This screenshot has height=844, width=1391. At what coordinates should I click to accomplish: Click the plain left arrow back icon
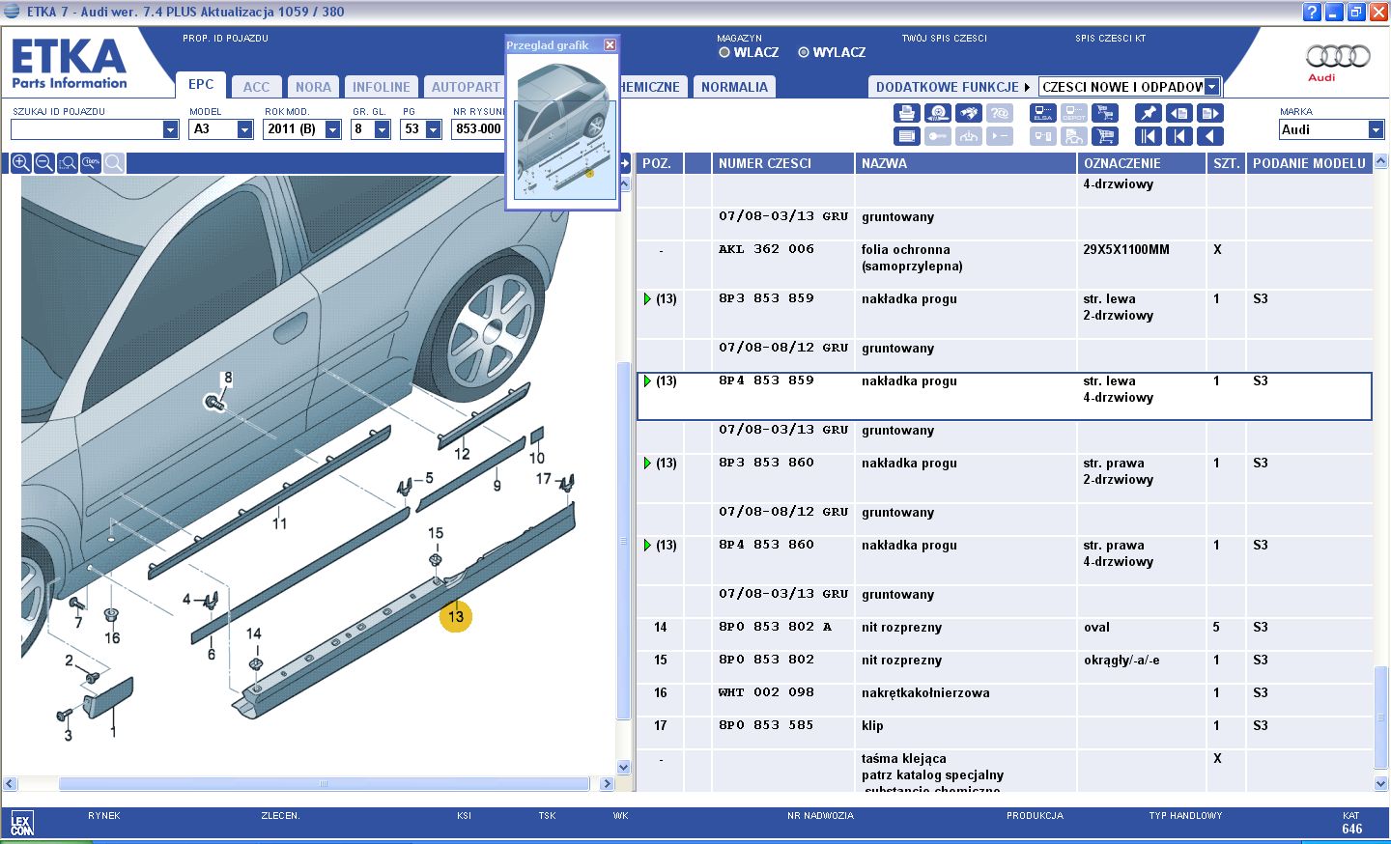[1210, 136]
